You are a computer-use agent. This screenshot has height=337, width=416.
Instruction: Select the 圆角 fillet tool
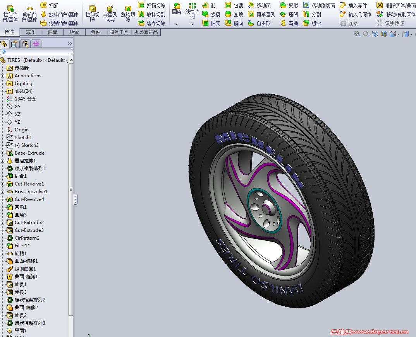click(177, 9)
